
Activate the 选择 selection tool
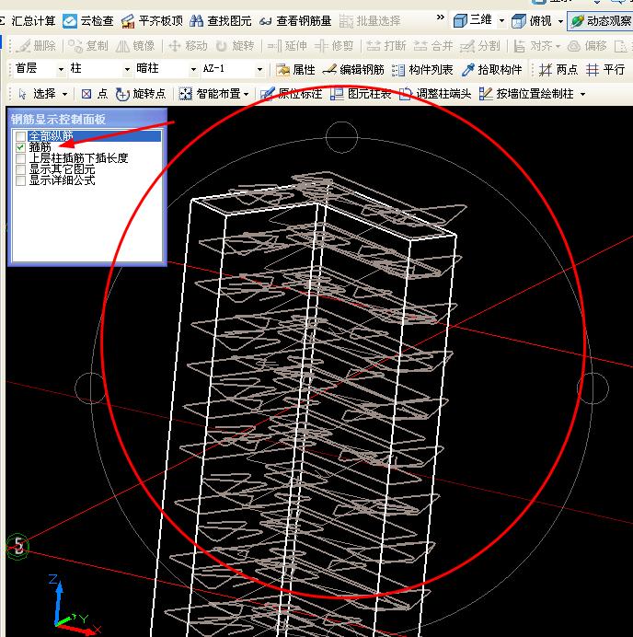pos(37,94)
